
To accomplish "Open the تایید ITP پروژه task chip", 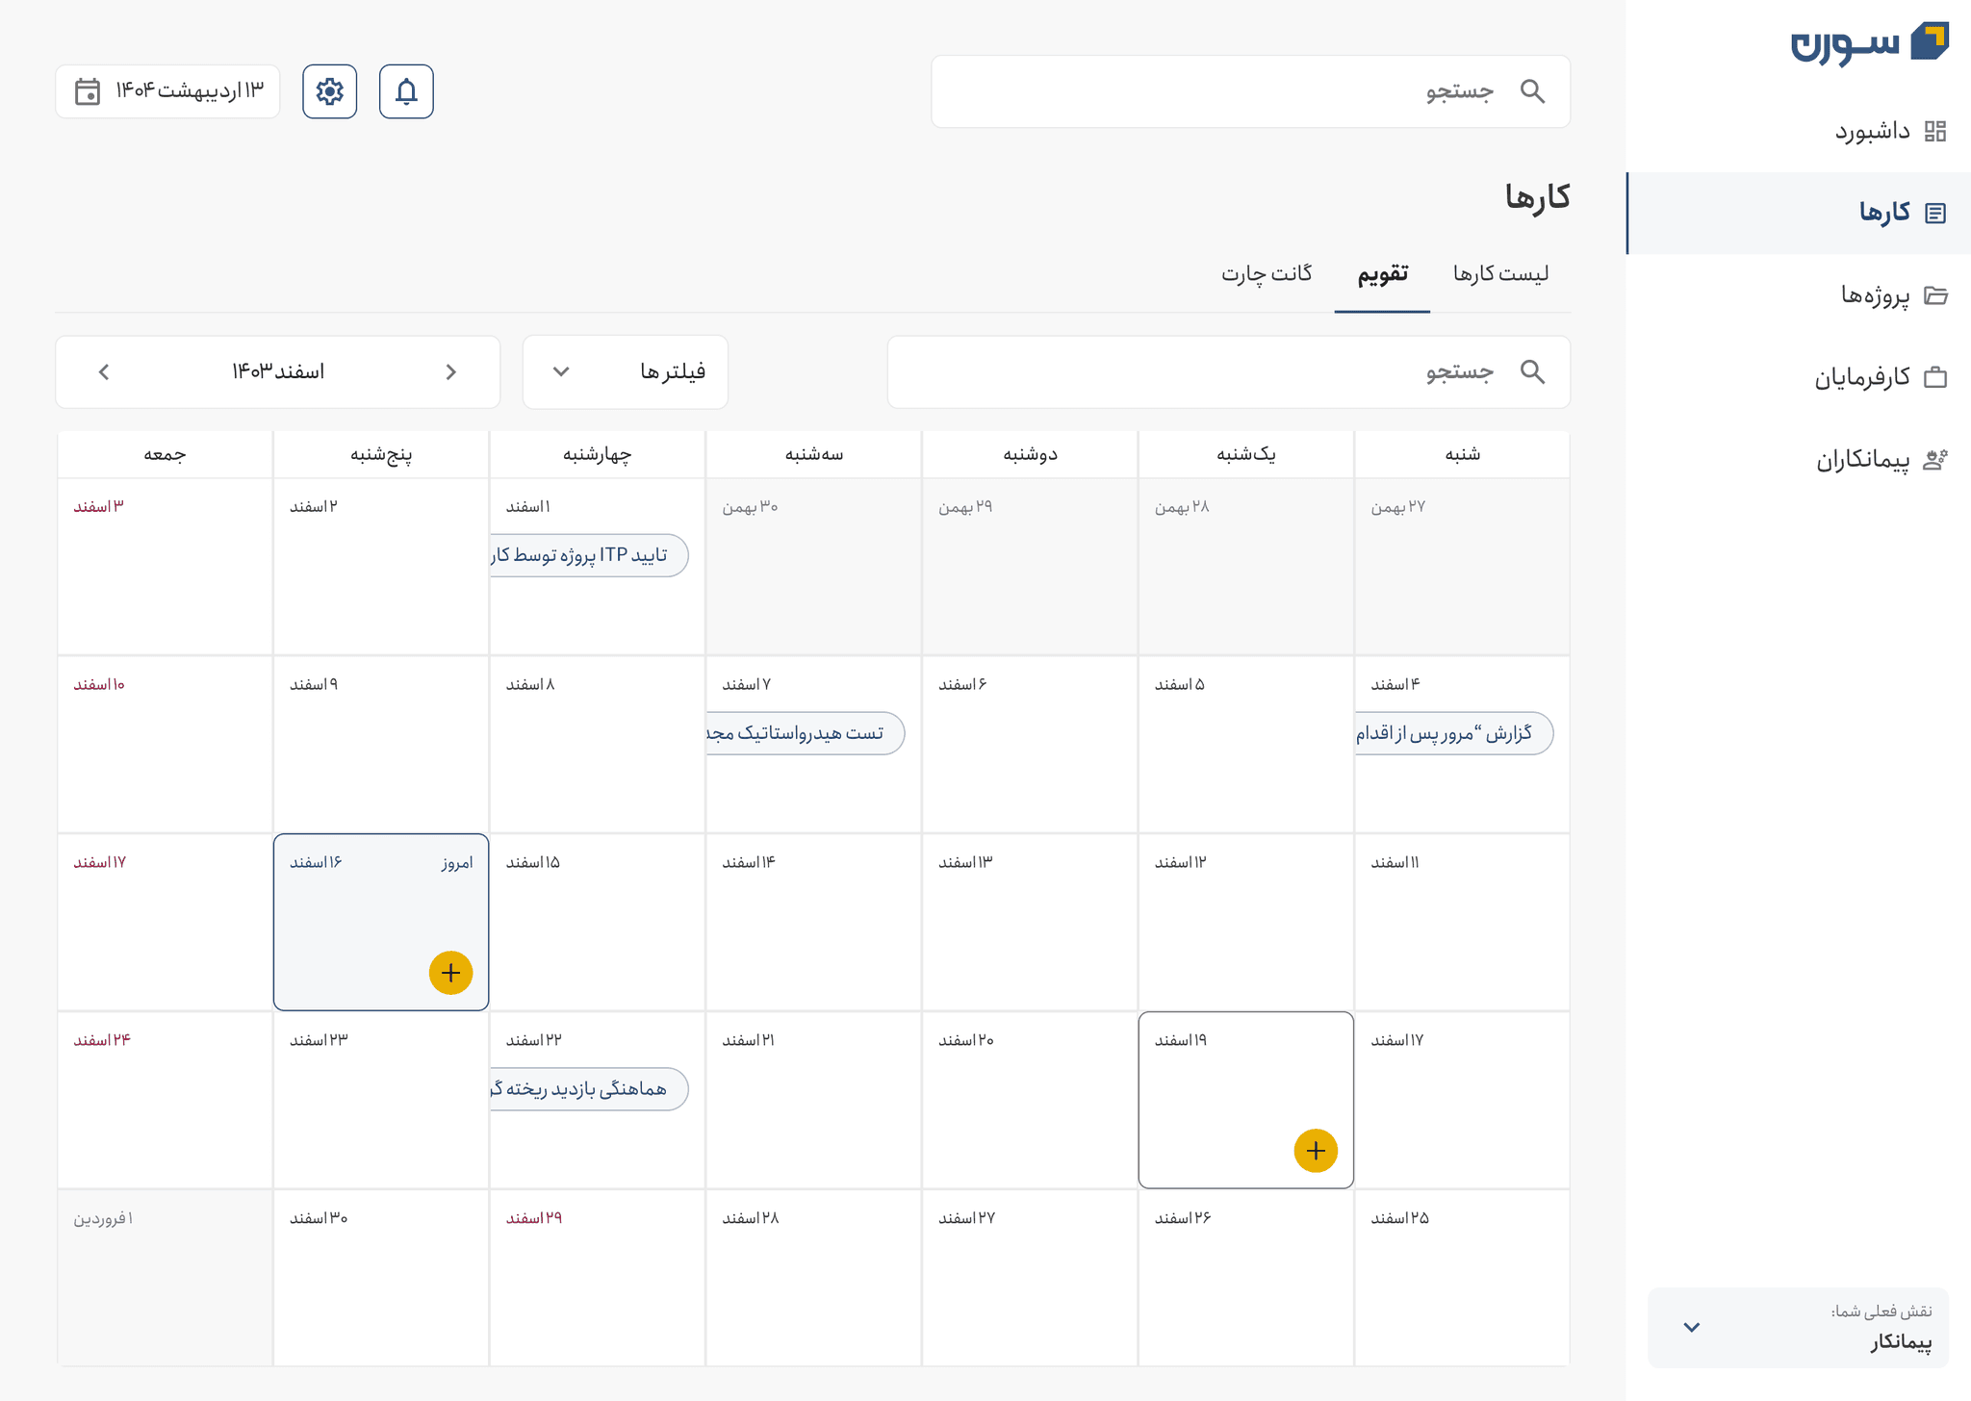I will tap(588, 555).
